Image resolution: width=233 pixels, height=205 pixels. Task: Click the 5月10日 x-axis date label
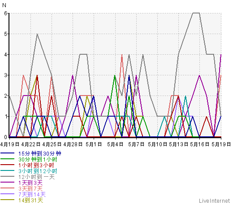click(x=157, y=144)
